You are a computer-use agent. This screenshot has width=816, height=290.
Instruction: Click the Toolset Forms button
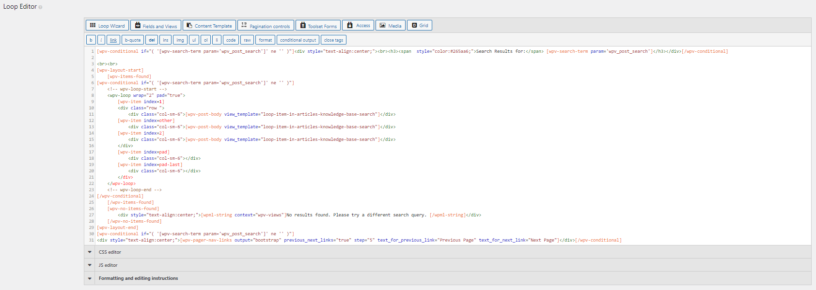click(318, 26)
